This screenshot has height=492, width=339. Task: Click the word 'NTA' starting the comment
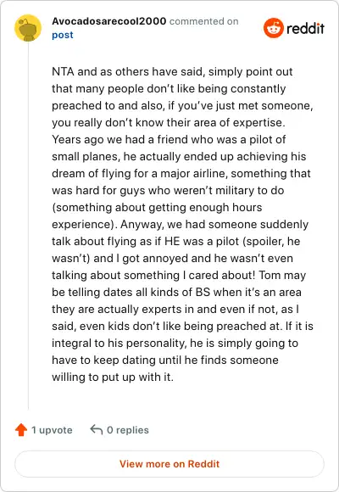pyautogui.click(x=63, y=71)
